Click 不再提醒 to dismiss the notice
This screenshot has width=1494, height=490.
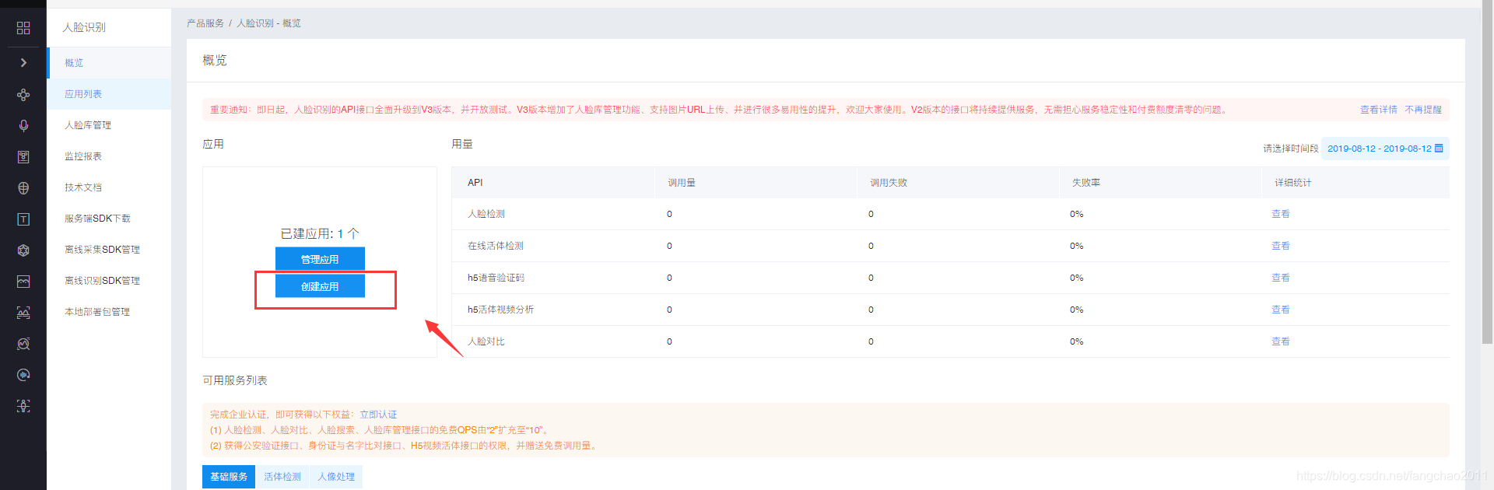pyautogui.click(x=1423, y=110)
